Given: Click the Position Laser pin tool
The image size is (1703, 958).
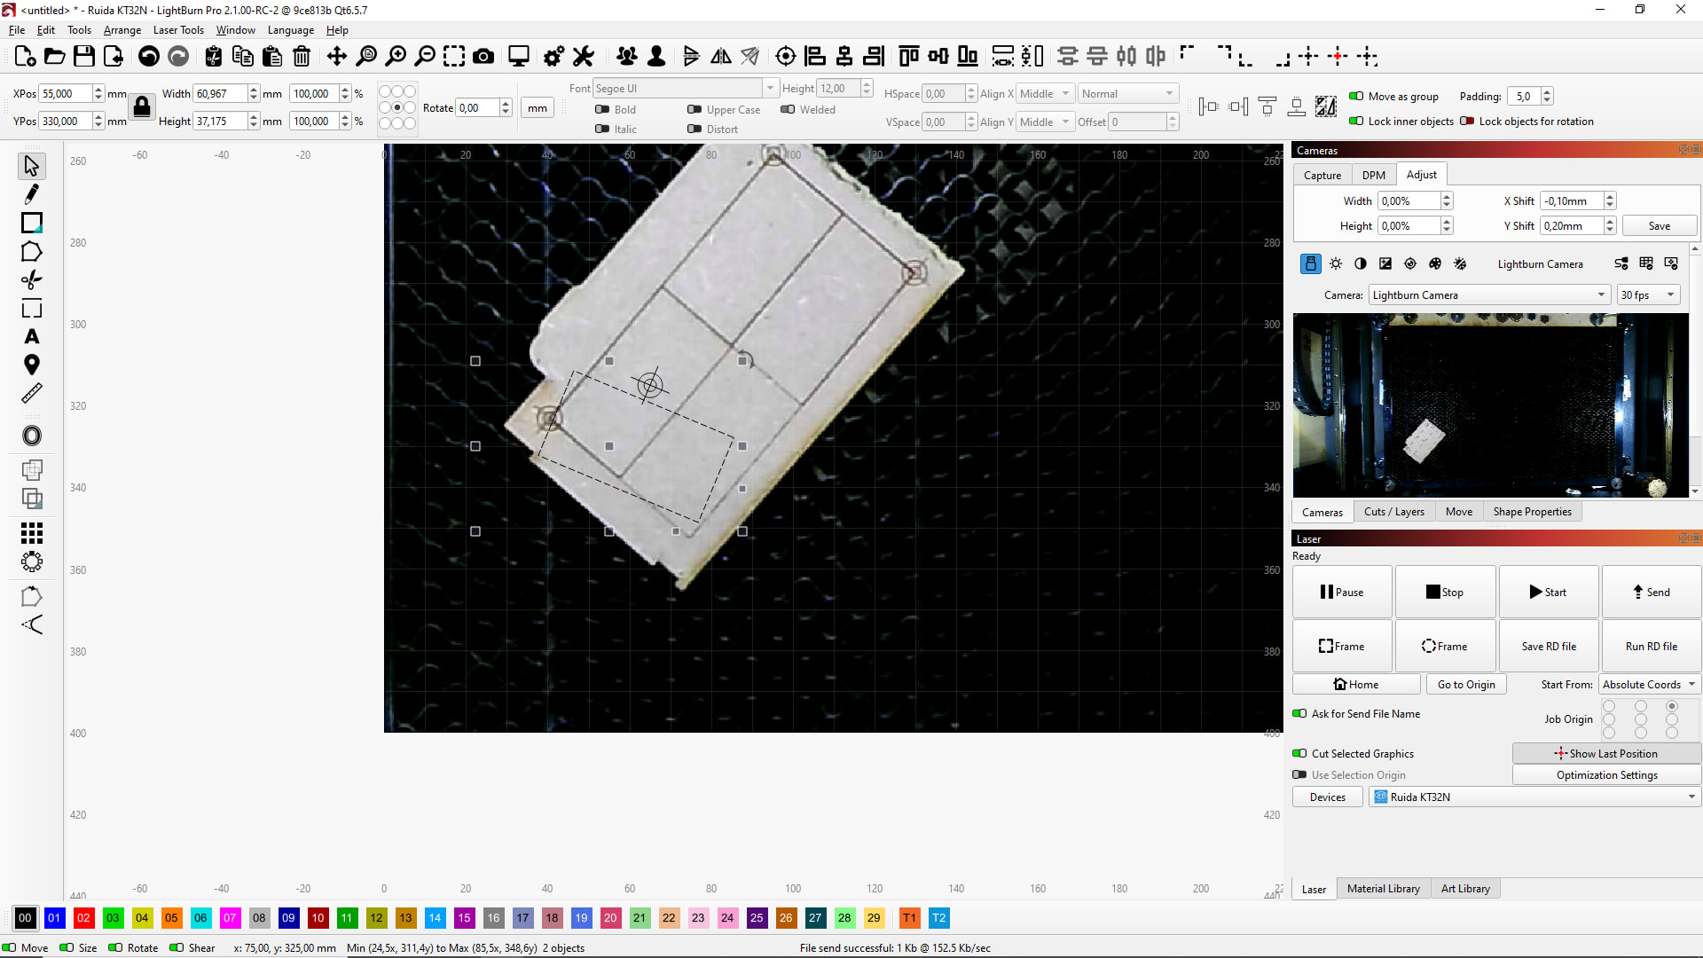Looking at the screenshot, I should pyautogui.click(x=32, y=365).
